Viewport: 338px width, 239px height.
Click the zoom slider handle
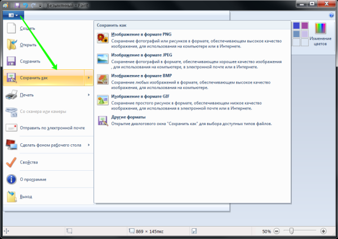point(291,231)
